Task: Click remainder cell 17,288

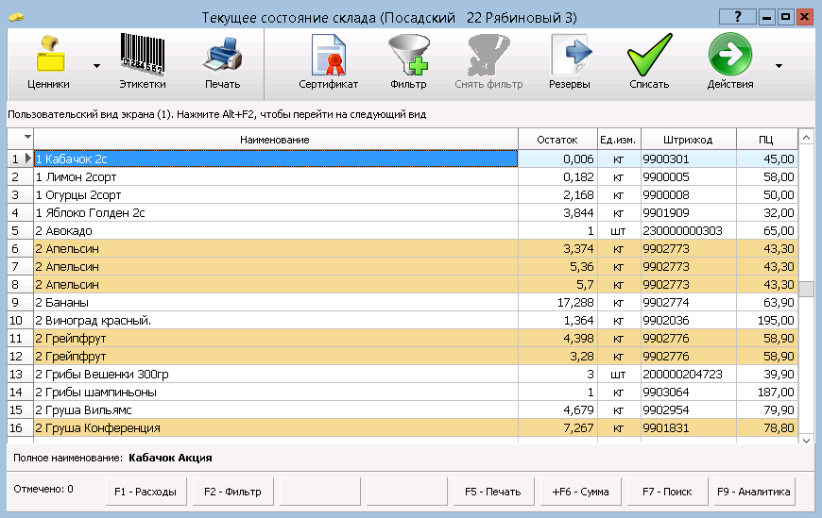Action: (557, 302)
